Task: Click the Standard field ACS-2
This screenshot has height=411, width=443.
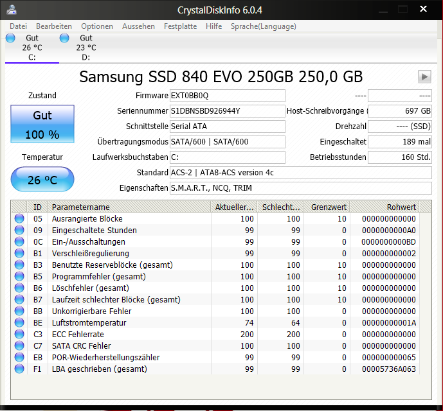Action: click(301, 173)
